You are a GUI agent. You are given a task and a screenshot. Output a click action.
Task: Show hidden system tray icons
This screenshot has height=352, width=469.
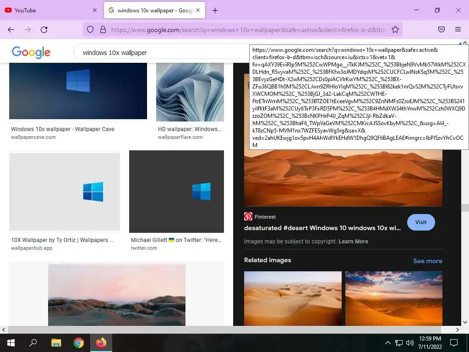point(387,343)
